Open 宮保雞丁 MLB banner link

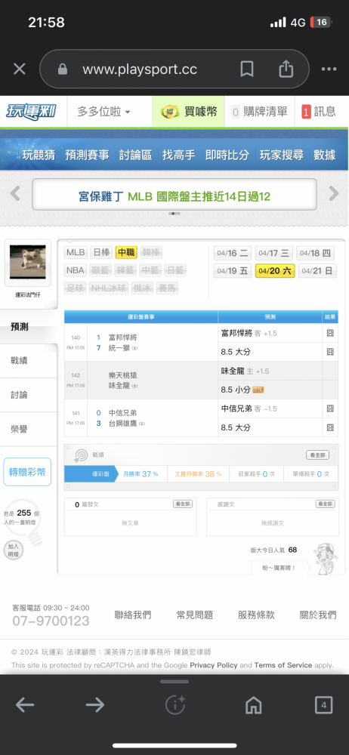174,195
